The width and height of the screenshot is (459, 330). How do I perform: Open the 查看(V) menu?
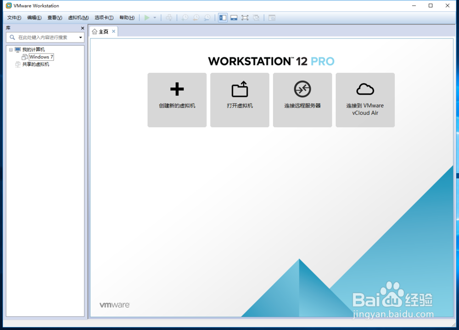pyautogui.click(x=55, y=18)
